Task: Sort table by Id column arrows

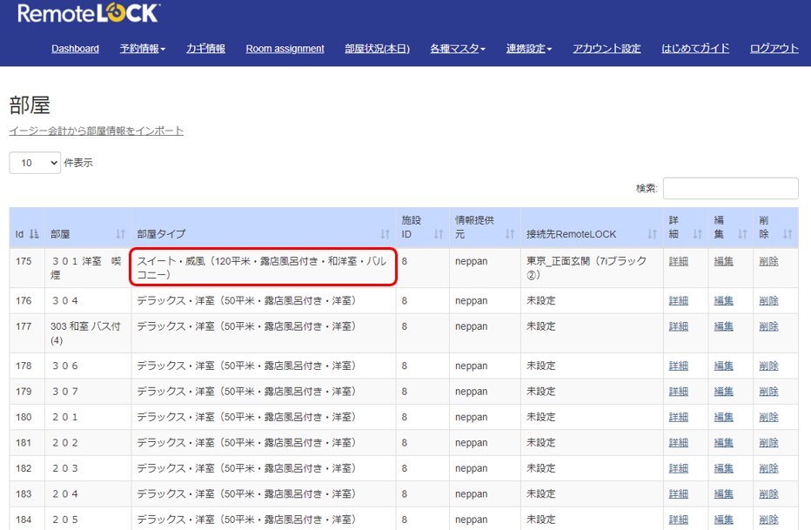Action: [x=34, y=234]
